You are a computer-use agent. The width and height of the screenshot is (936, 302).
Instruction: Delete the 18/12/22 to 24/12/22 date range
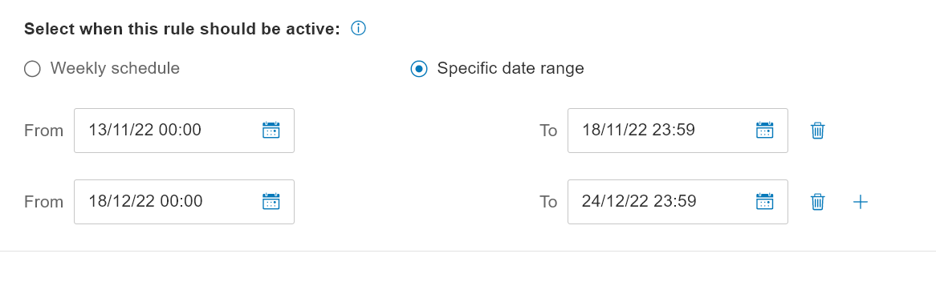pos(818,202)
